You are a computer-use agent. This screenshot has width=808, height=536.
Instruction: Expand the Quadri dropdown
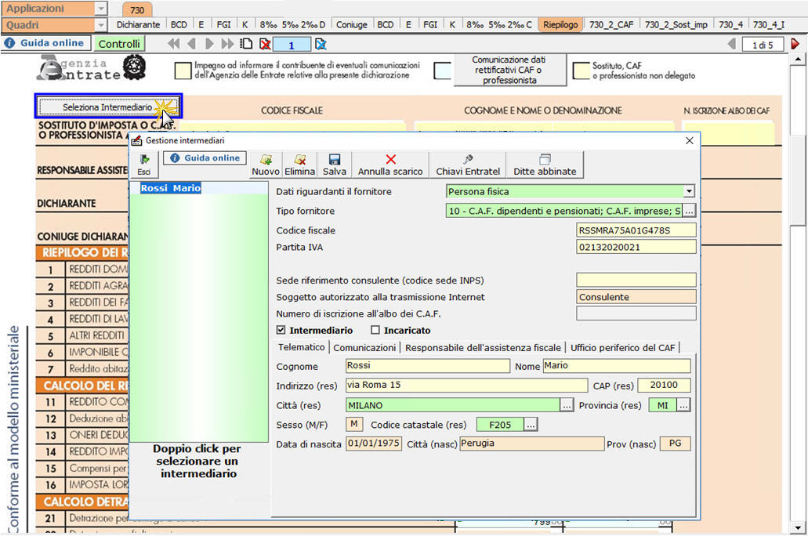point(101,25)
